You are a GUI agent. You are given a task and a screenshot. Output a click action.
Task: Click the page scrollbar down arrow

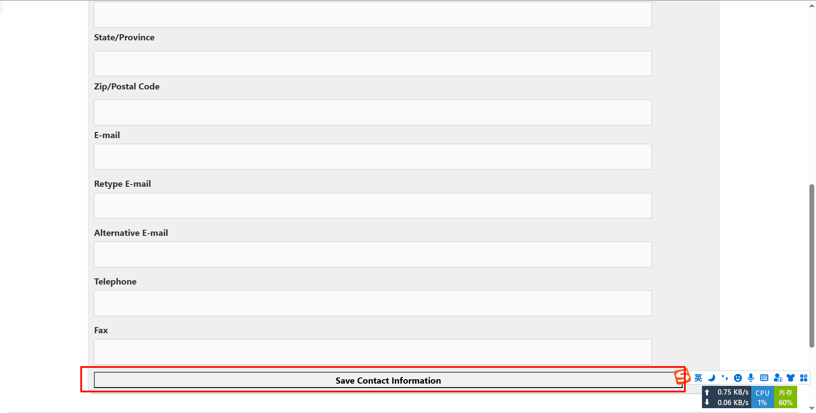(812, 408)
